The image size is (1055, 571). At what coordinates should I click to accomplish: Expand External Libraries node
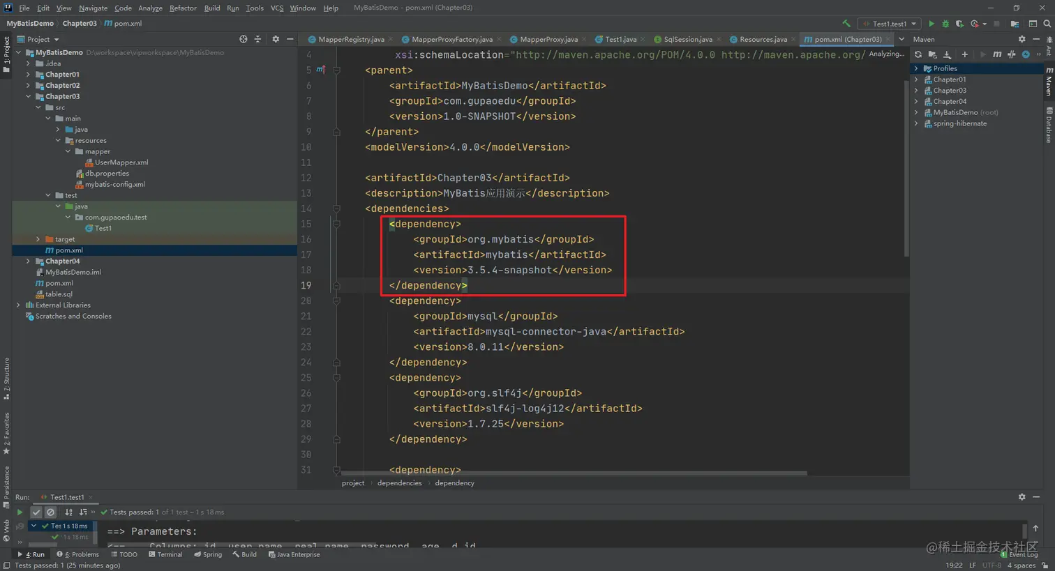pos(19,305)
